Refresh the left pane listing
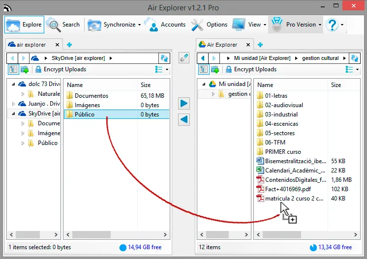Viewport: 367px width, 259px height. (164, 58)
